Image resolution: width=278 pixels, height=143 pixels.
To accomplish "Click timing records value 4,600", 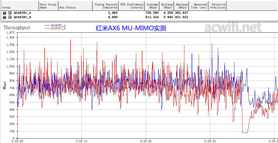I will point(112,17).
